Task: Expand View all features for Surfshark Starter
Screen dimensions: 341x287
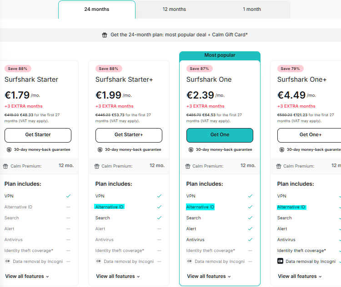Action: click(x=27, y=276)
